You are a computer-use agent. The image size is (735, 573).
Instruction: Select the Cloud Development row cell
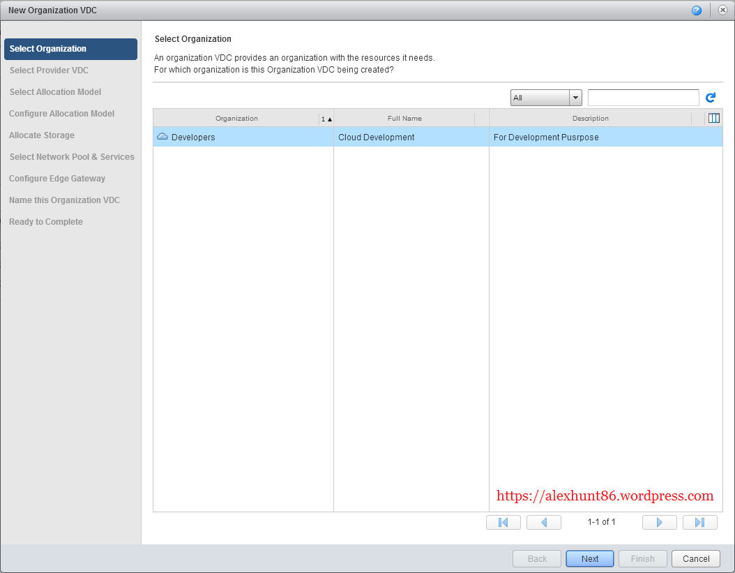[x=377, y=137]
